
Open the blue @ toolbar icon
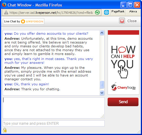pyautogui.click(x=106, y=12)
